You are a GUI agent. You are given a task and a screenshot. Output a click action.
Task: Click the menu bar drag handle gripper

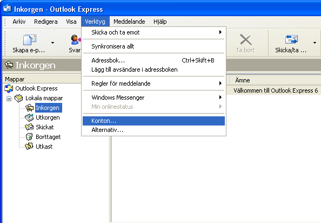5,22
